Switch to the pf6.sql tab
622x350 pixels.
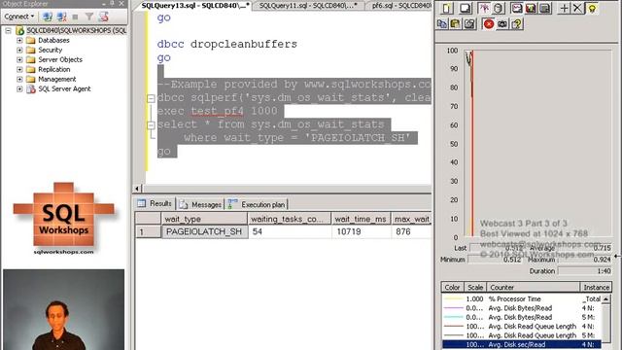(400, 5)
